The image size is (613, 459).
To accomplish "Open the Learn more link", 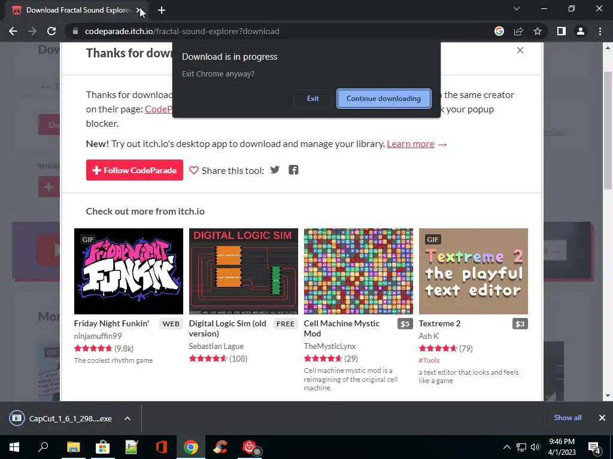I will [x=411, y=143].
